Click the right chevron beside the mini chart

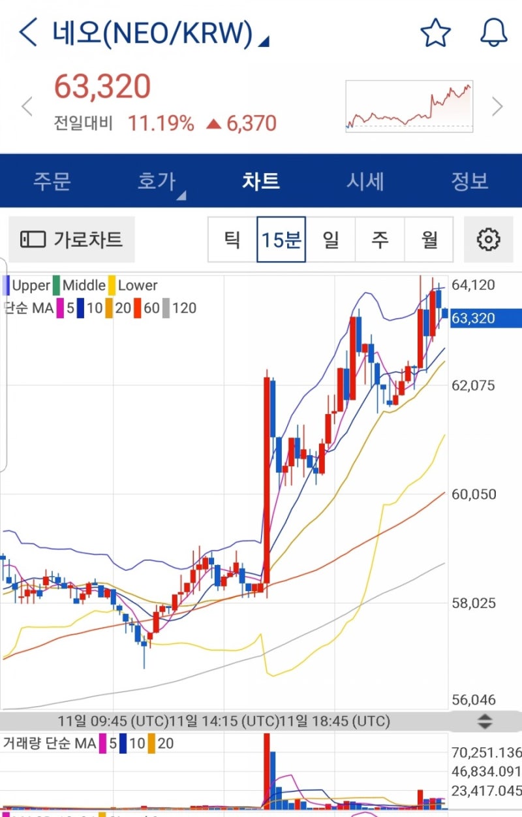(x=499, y=104)
